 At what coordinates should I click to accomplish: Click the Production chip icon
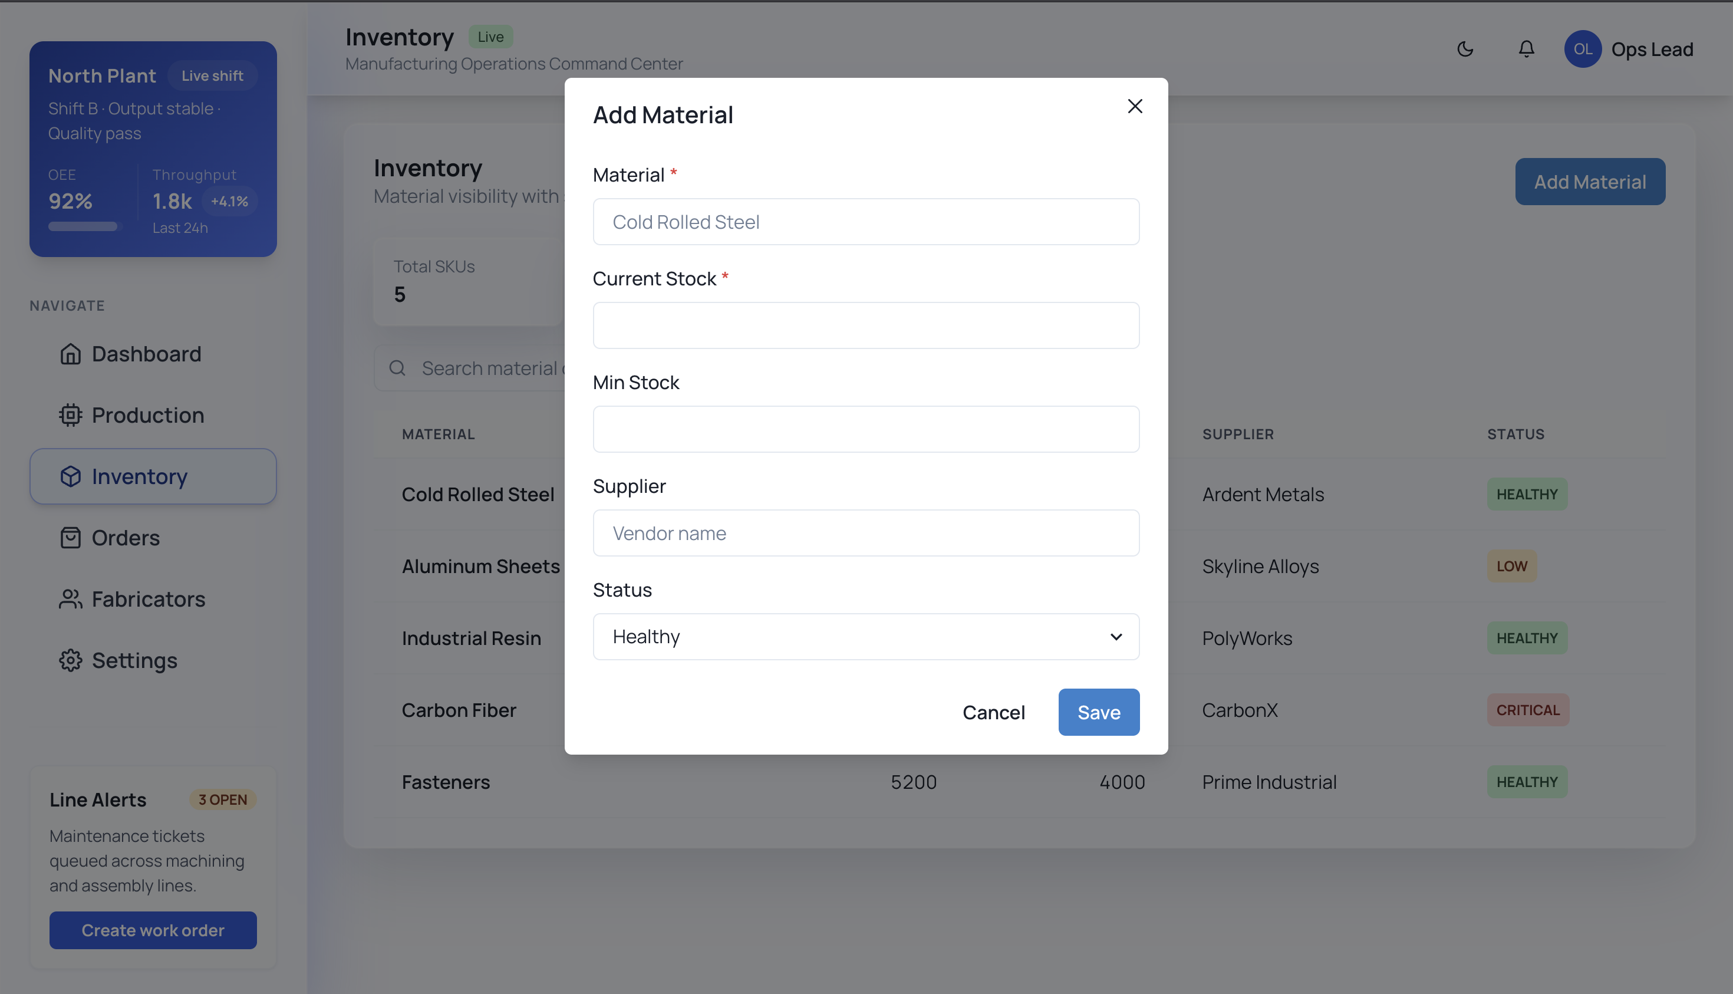pyautogui.click(x=71, y=415)
